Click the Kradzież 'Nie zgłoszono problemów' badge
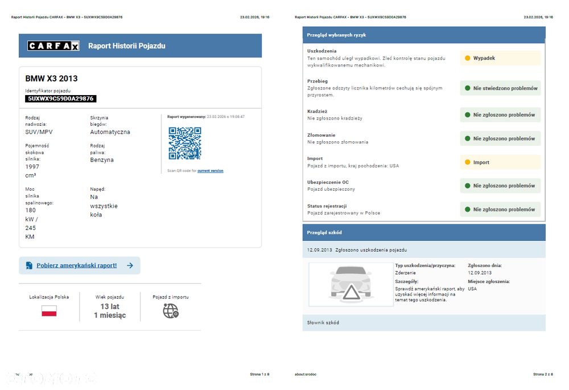Viewport: 569px width, 390px height. (500, 115)
